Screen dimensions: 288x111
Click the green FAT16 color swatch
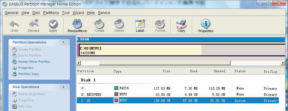coord(116,88)
